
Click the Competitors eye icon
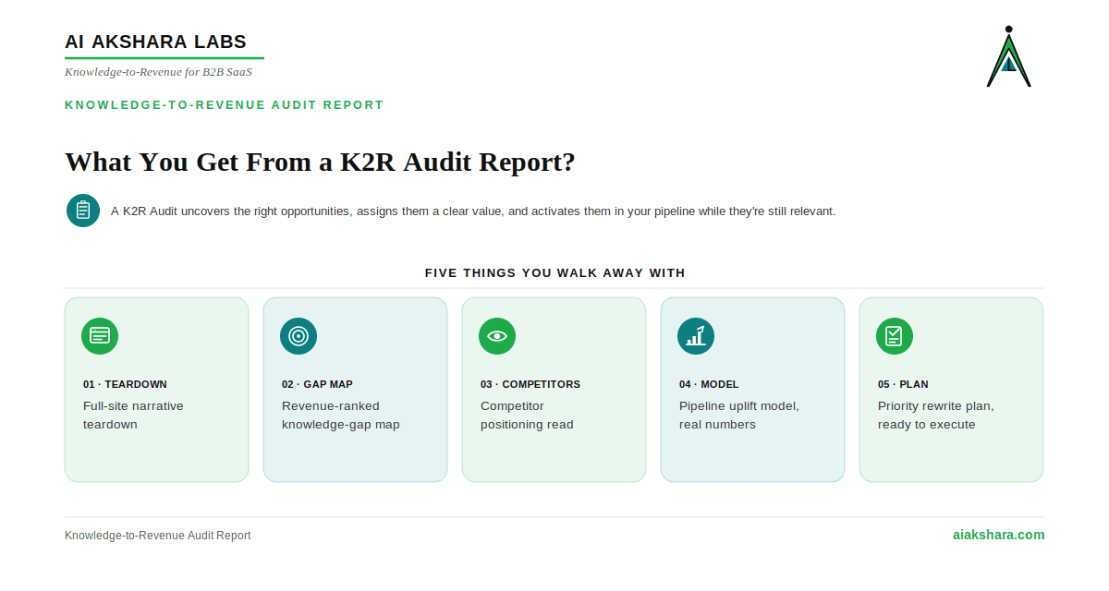click(497, 336)
